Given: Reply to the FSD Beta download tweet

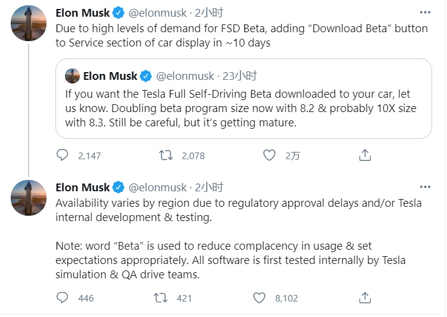Looking at the screenshot, I should (63, 156).
